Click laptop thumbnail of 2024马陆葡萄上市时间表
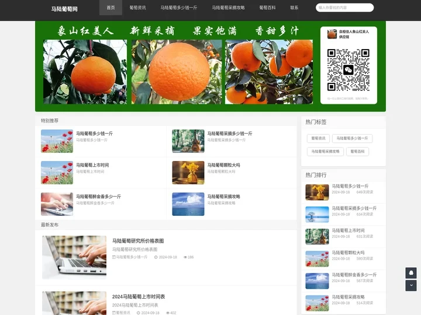The image size is (421, 315). 74,303
